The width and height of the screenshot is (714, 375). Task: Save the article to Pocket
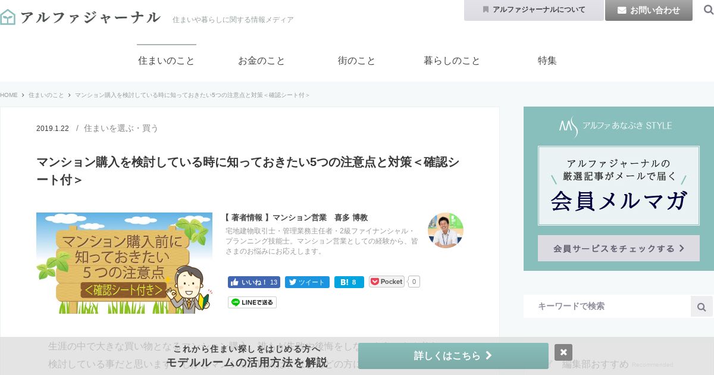(387, 282)
